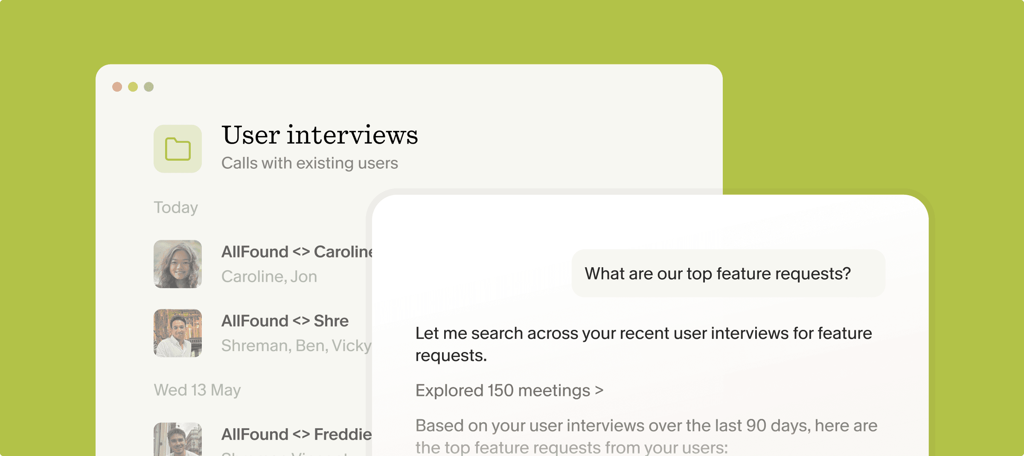Click the Shreman, Ben, Vicky attendees line
1024x456 pixels.
pos(297,346)
